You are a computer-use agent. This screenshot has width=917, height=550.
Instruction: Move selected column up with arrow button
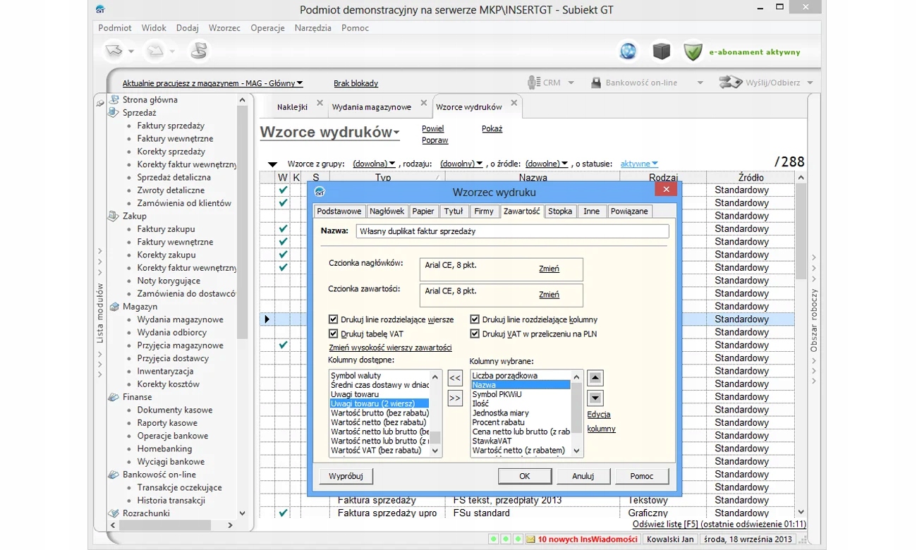[595, 378]
